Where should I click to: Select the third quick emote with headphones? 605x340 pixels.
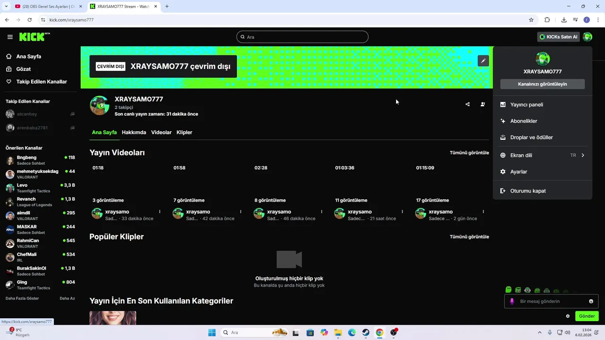tap(527, 290)
